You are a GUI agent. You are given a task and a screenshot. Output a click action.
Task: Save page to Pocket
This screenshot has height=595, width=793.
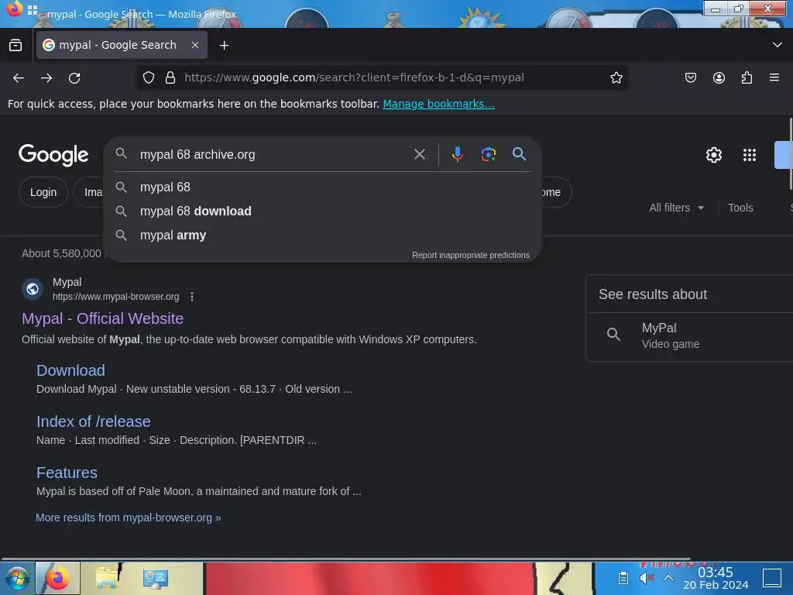pyautogui.click(x=690, y=77)
